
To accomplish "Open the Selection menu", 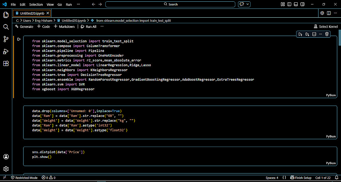I will (x=36, y=4).
